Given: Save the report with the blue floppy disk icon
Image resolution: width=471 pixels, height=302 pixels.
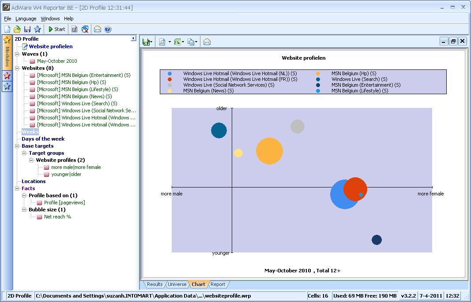Looking at the screenshot, I should pyautogui.click(x=27, y=29).
